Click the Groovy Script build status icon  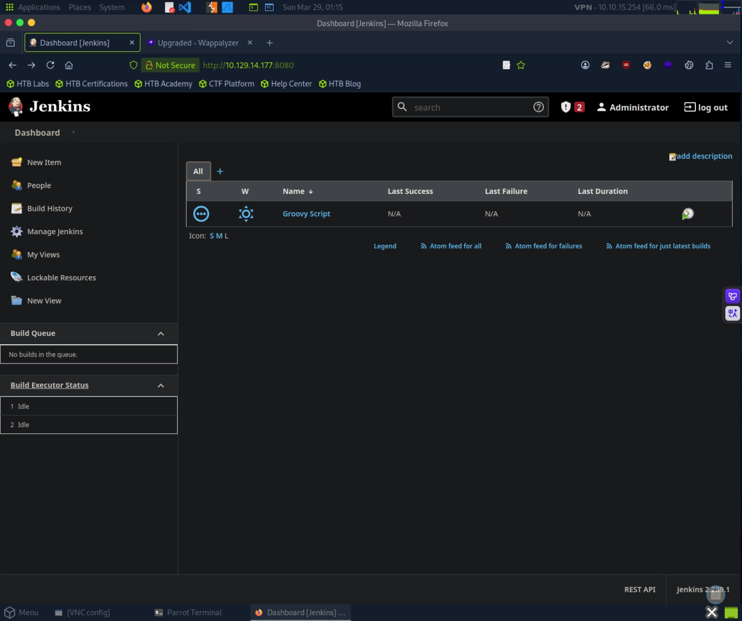[201, 214]
